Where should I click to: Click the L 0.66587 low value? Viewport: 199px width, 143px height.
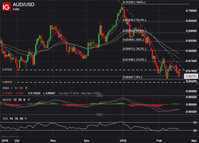click(49, 93)
